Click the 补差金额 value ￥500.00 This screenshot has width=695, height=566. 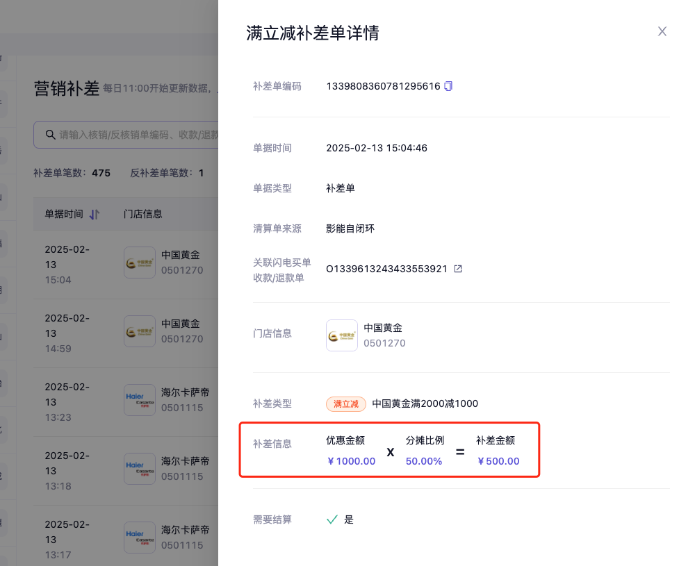tap(498, 461)
